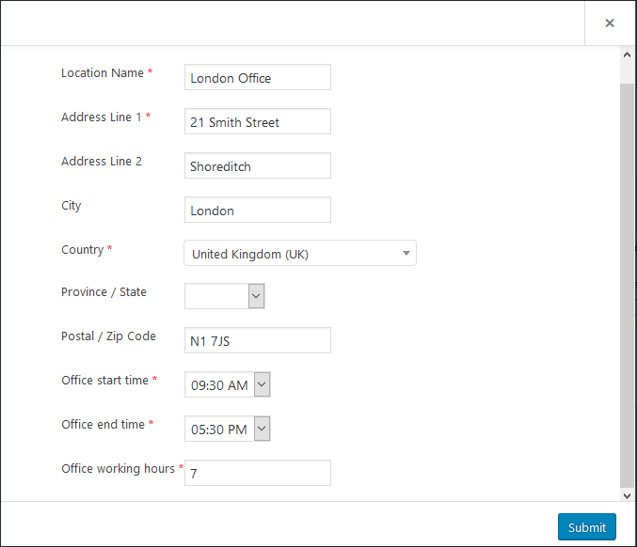Image resolution: width=637 pixels, height=547 pixels.
Task: Open the Country dropdown arrow
Action: 406,253
